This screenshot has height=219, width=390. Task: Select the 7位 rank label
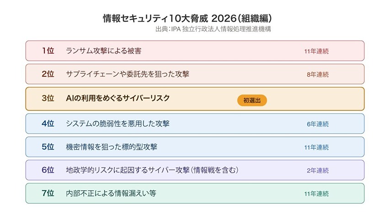(x=48, y=193)
